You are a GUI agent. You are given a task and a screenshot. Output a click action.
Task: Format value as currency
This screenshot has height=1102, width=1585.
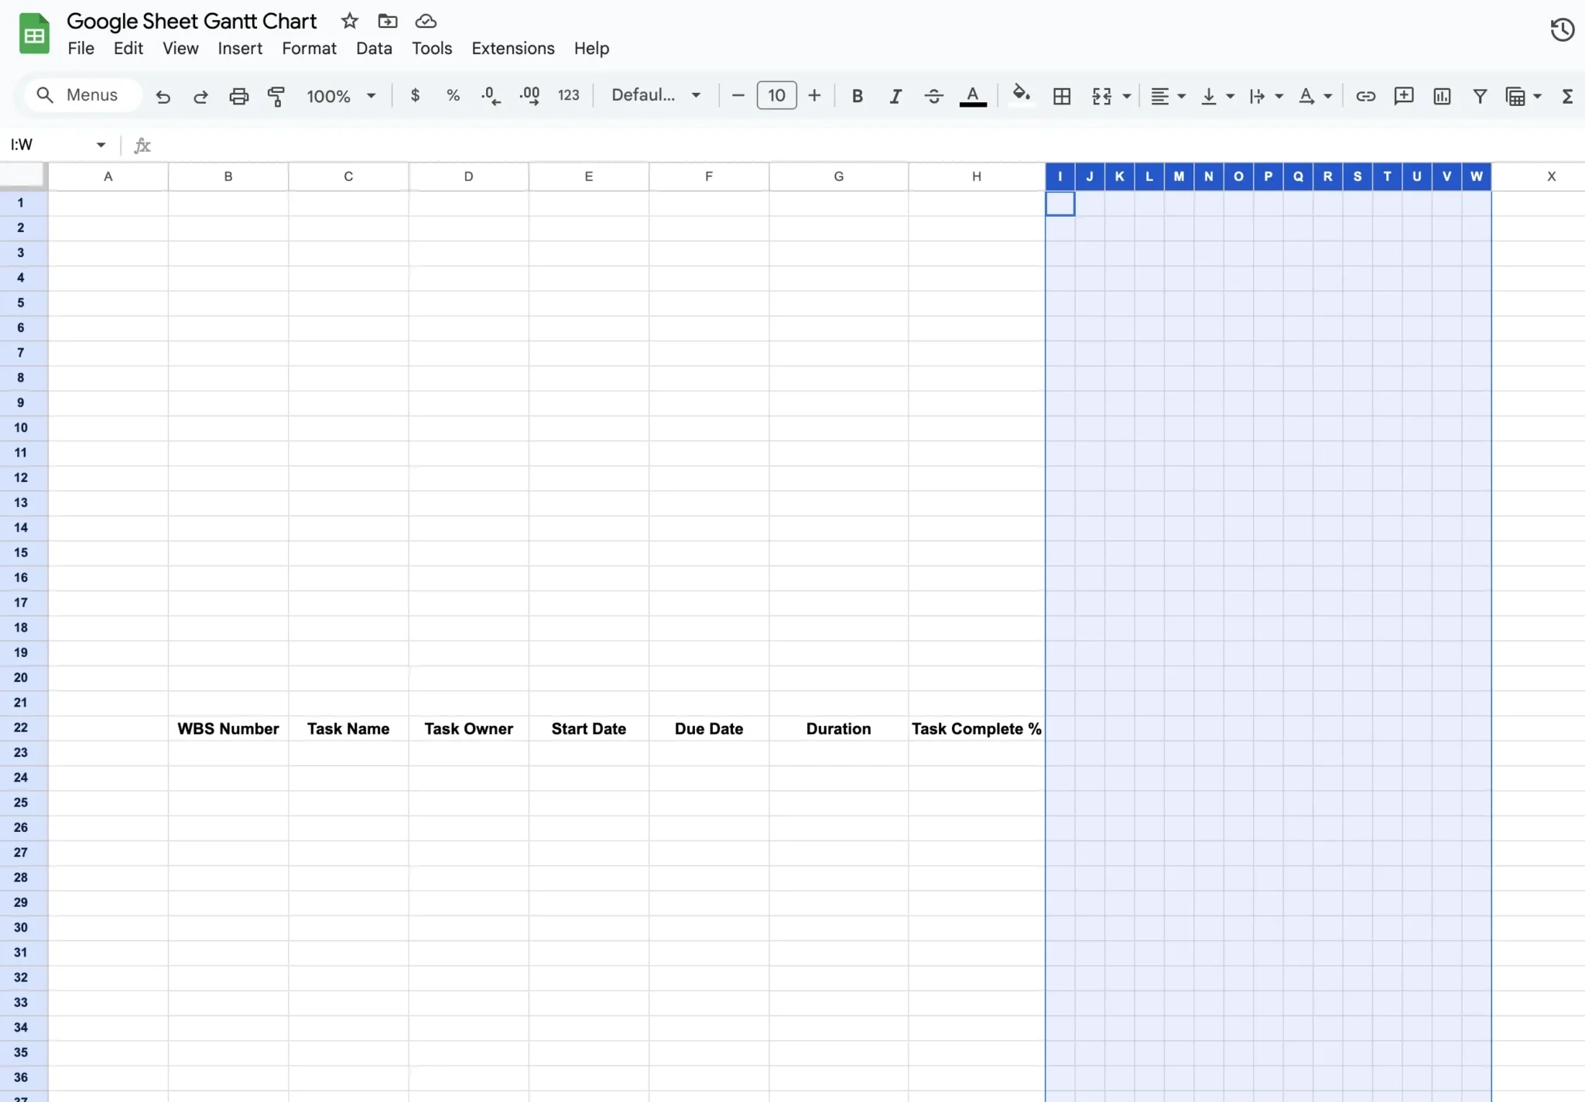coord(416,95)
